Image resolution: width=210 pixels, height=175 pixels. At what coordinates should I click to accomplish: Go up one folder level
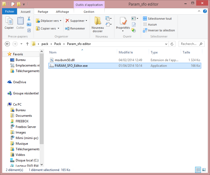click(x=27, y=44)
